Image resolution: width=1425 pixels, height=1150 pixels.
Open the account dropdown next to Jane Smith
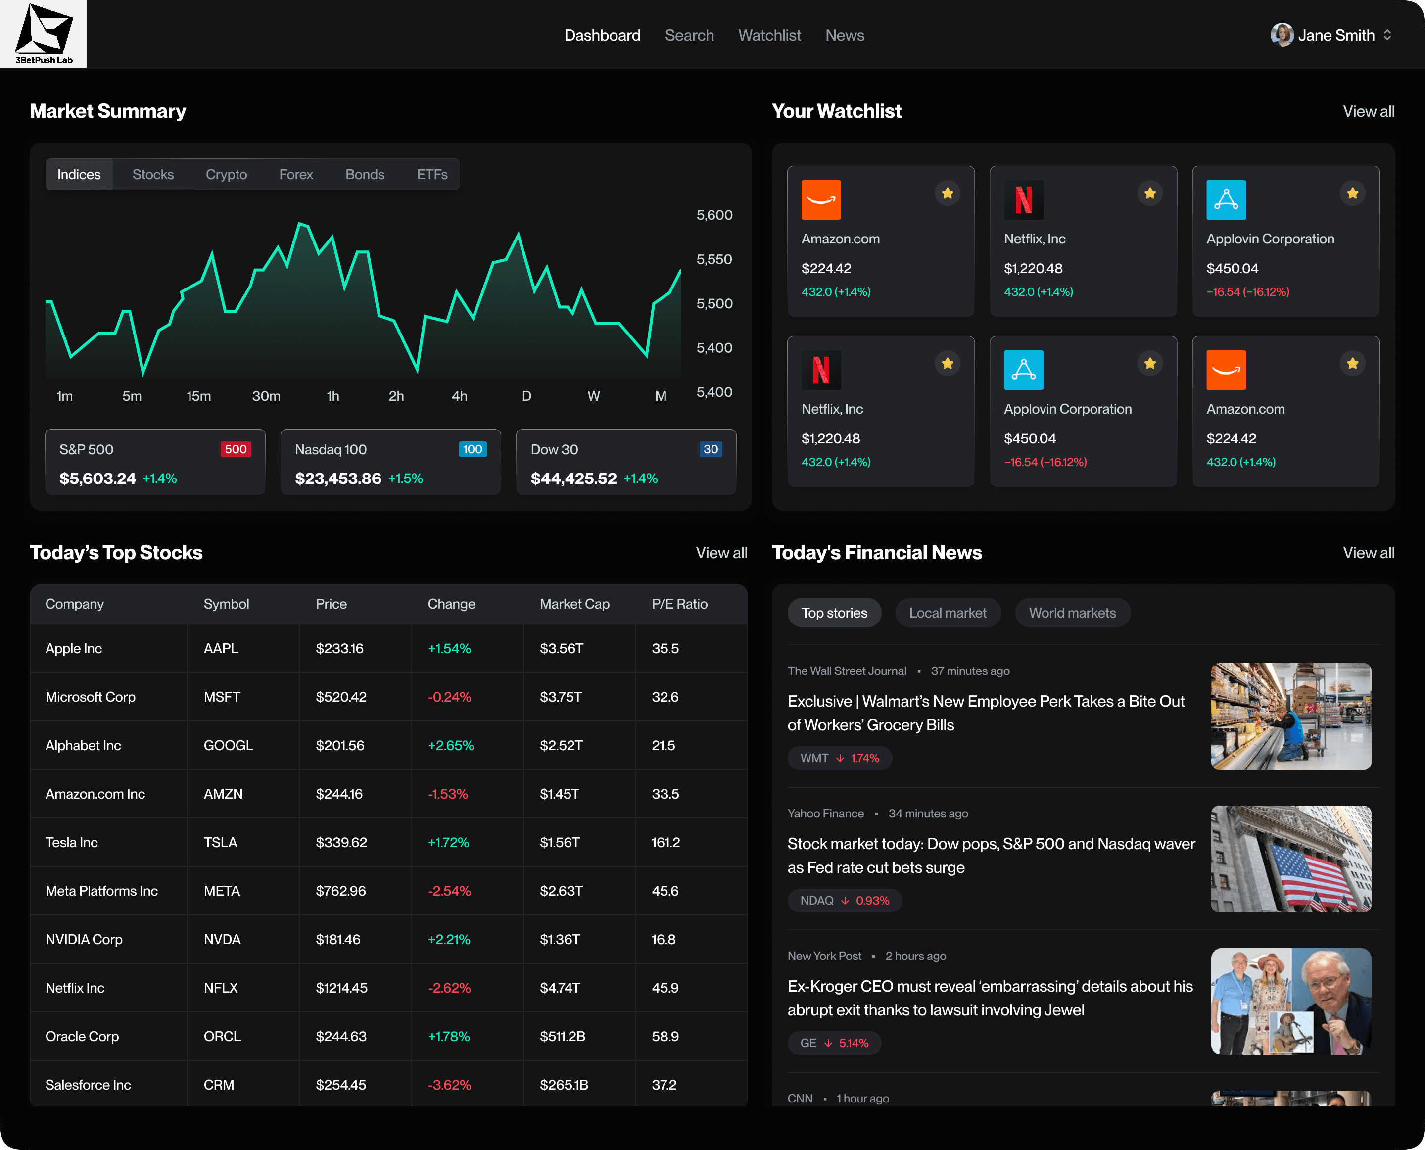click(x=1388, y=35)
